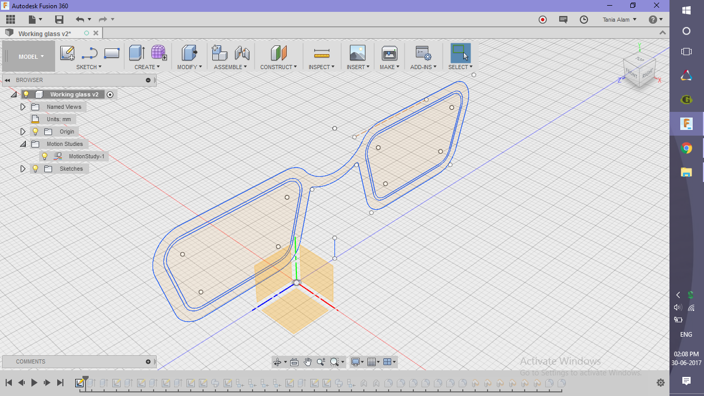Open the Help question mark dropdown
The image size is (704, 396).
coord(656,20)
